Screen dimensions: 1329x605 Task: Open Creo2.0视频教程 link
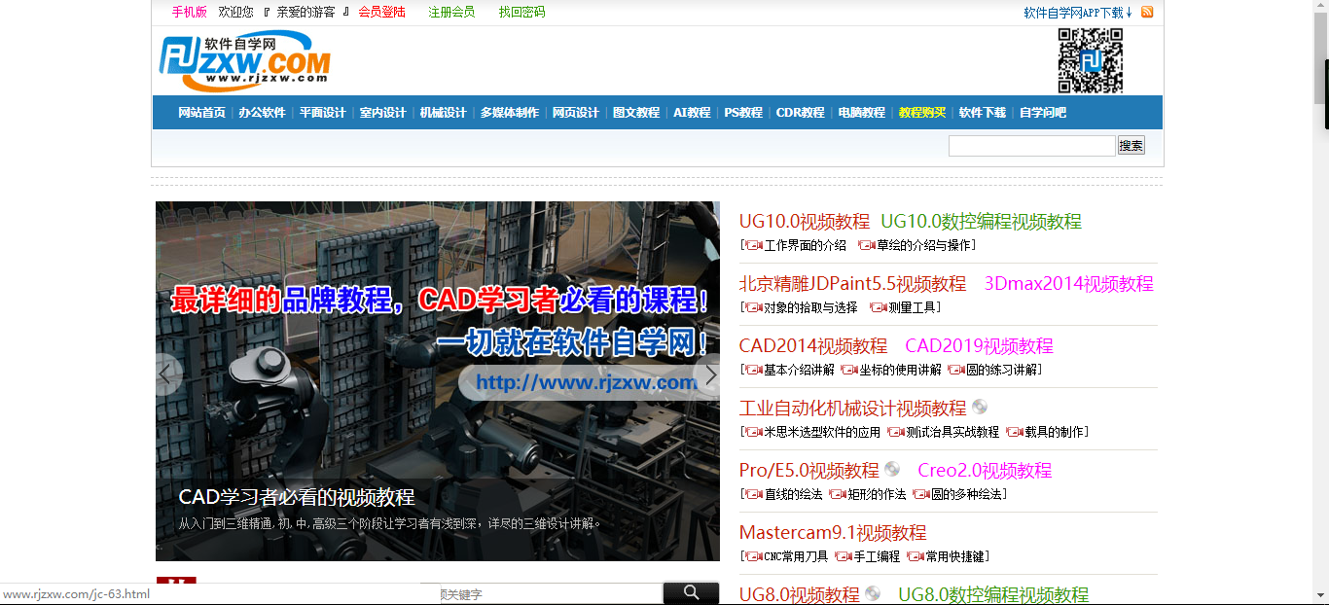pos(985,471)
